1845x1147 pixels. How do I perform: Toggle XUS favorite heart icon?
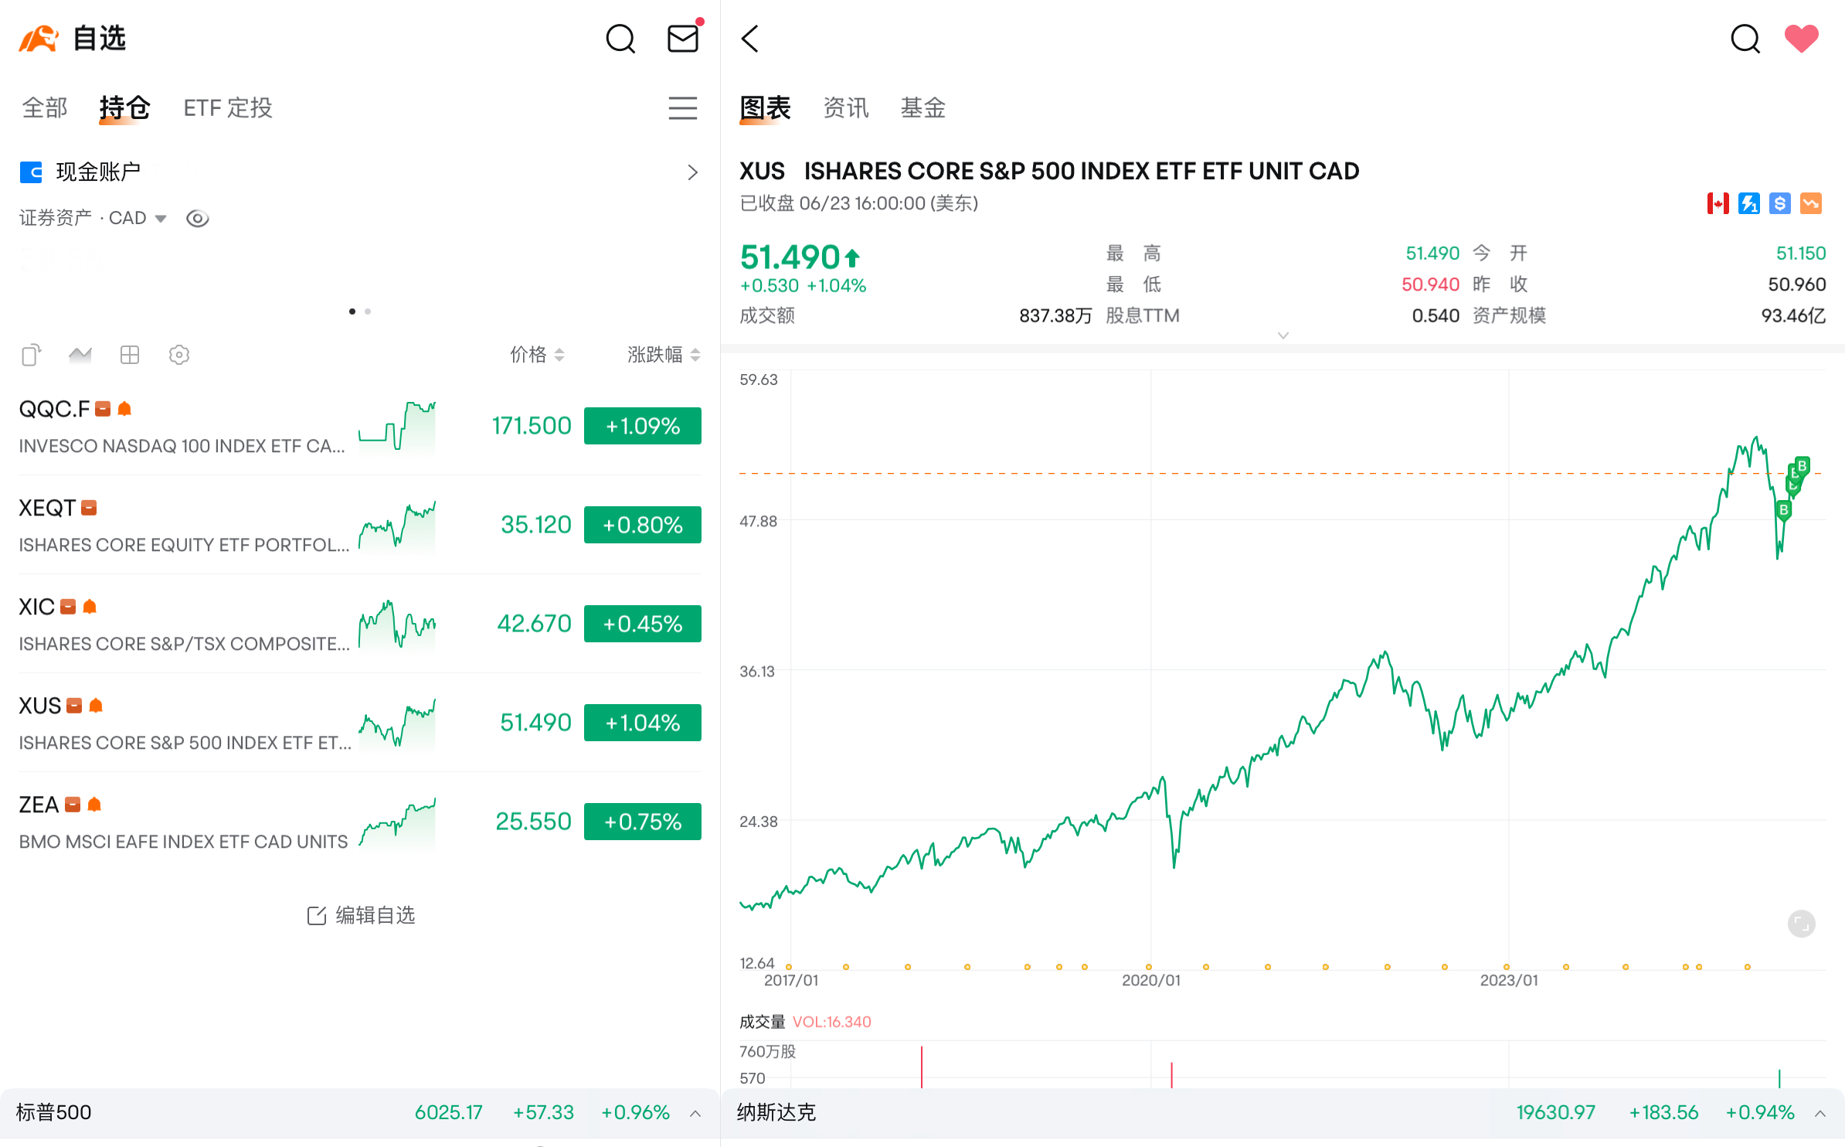[1801, 39]
